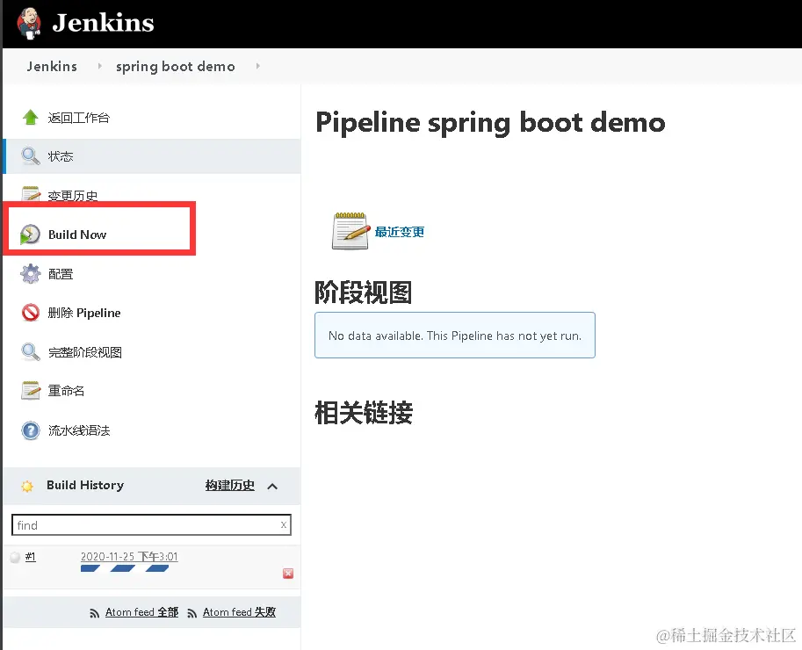Screen dimensions: 802x650
Task: Expand breadcrumb arrow after Jenkins
Action: [98, 67]
